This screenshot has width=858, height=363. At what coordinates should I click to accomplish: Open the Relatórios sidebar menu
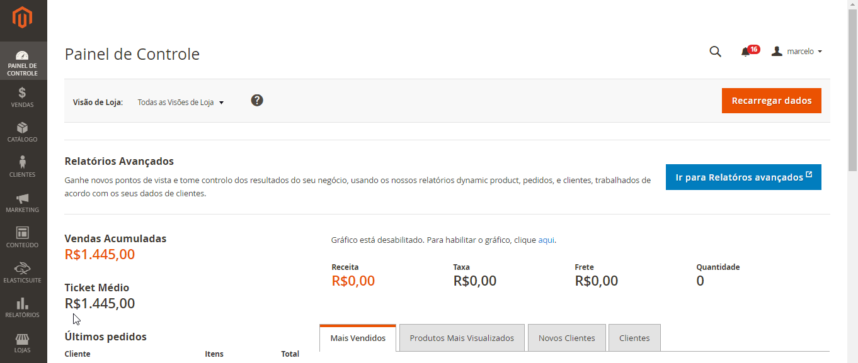[23, 308]
